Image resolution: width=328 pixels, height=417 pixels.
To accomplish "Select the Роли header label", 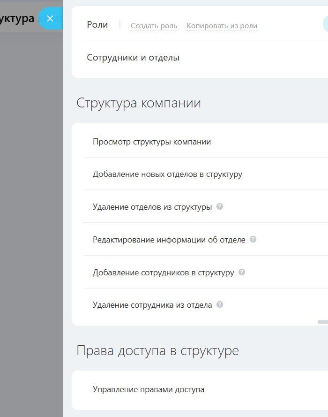I will pos(97,25).
